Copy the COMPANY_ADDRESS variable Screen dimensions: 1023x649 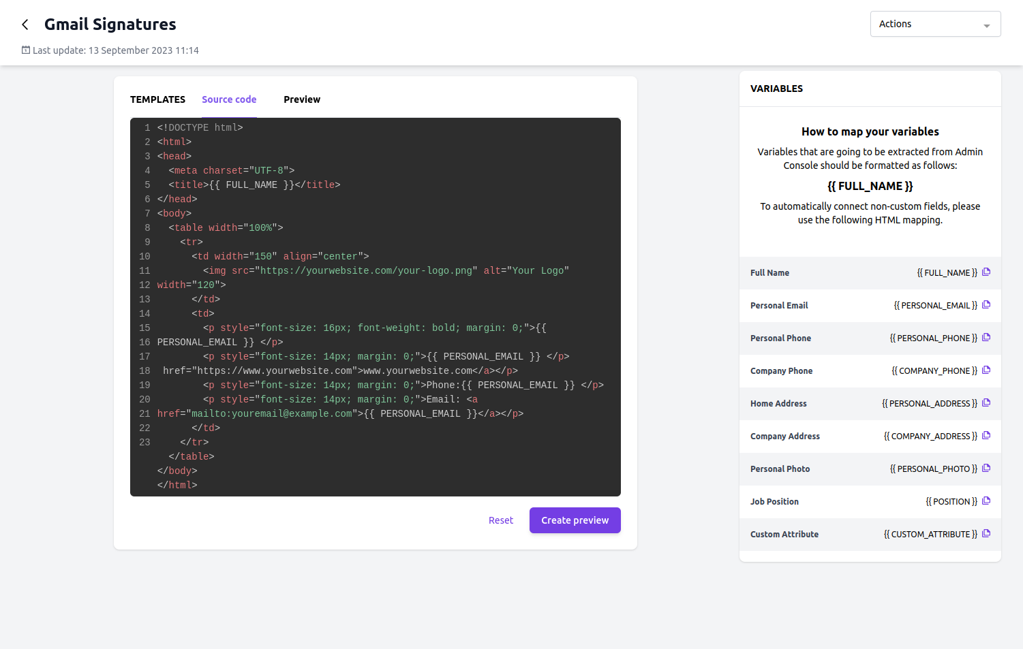(986, 436)
